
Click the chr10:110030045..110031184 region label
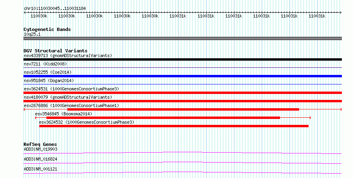coord(55,9)
